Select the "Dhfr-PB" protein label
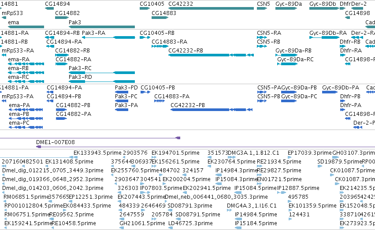This screenshot has width=375, height=230. coord(350,96)
